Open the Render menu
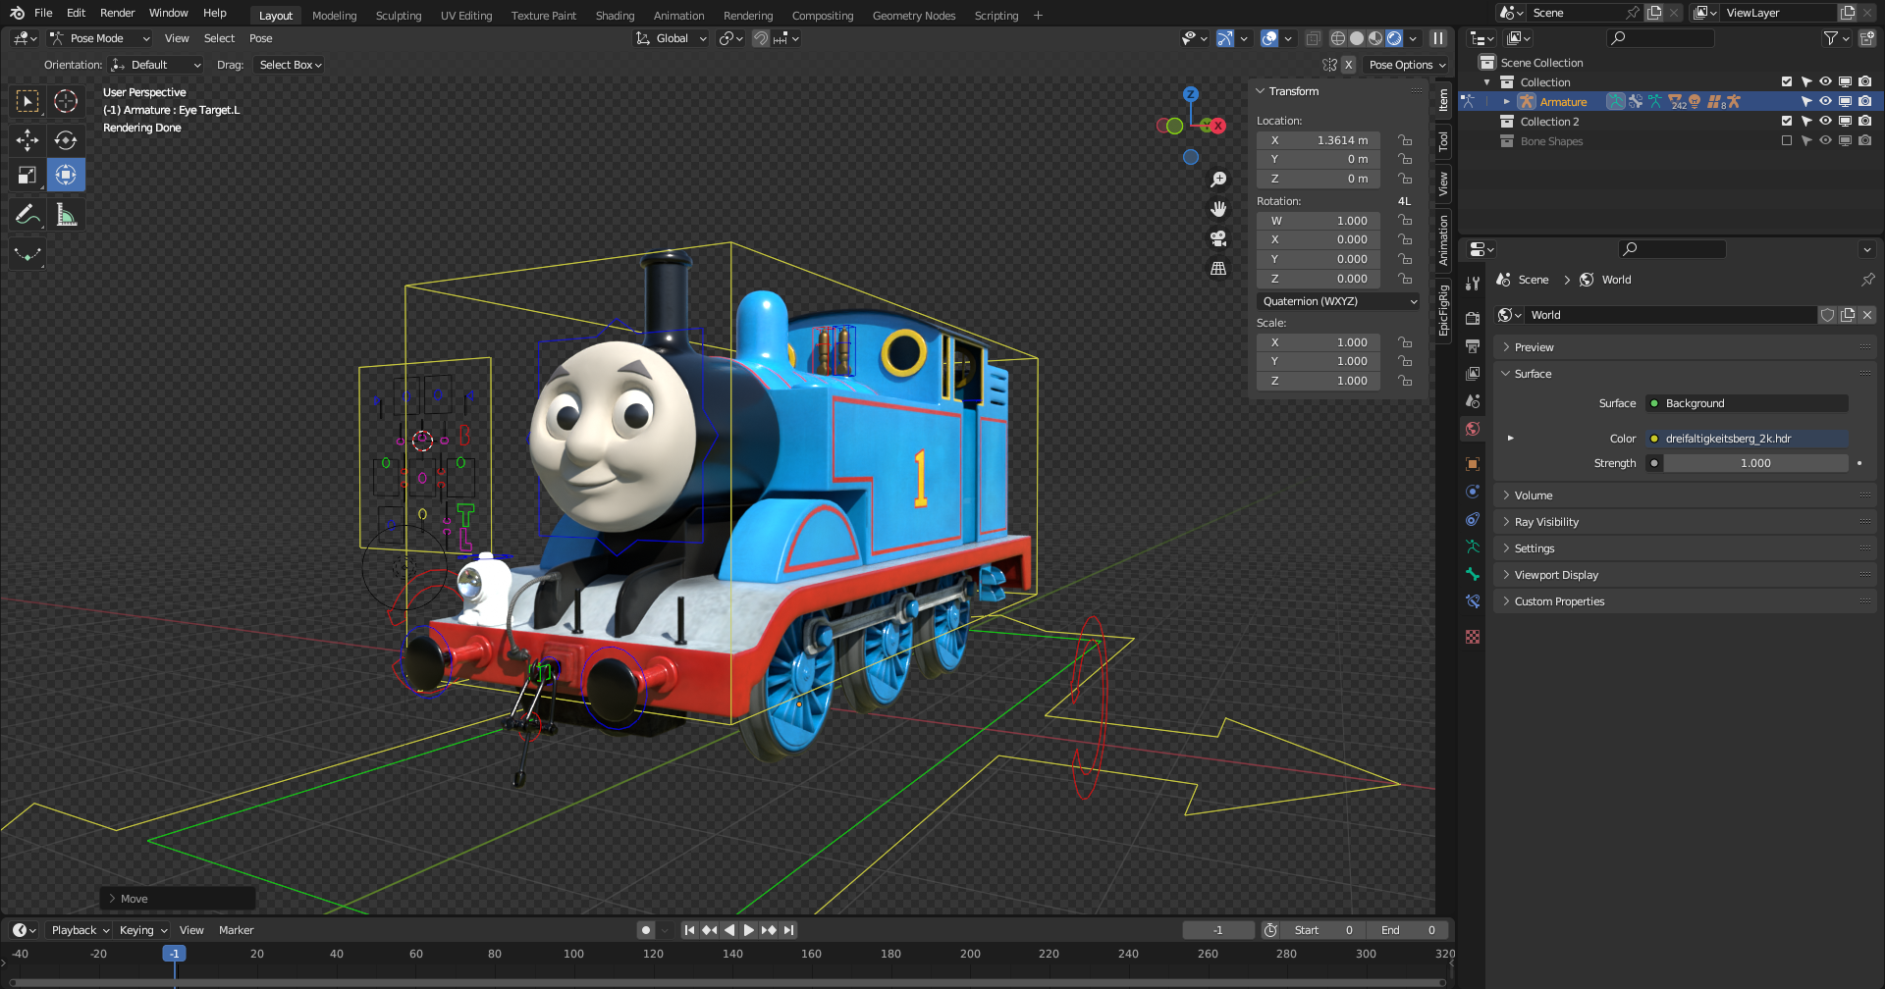Screen dimensions: 1885x989 [117, 13]
